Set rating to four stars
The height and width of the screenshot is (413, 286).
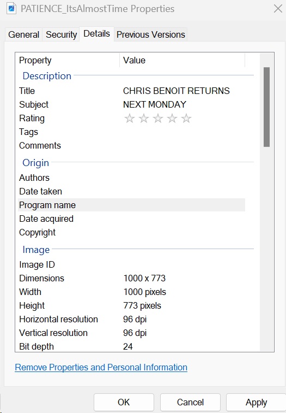pos(172,118)
